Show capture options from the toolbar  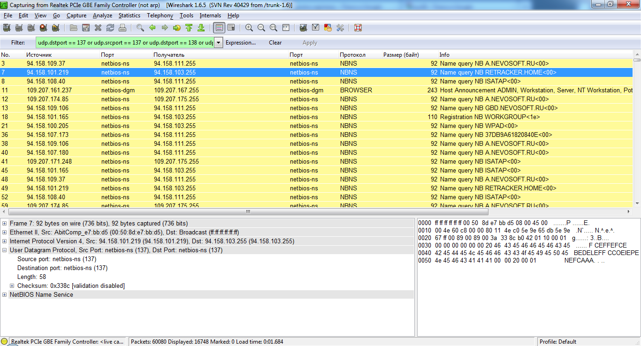pyautogui.click(x=19, y=28)
